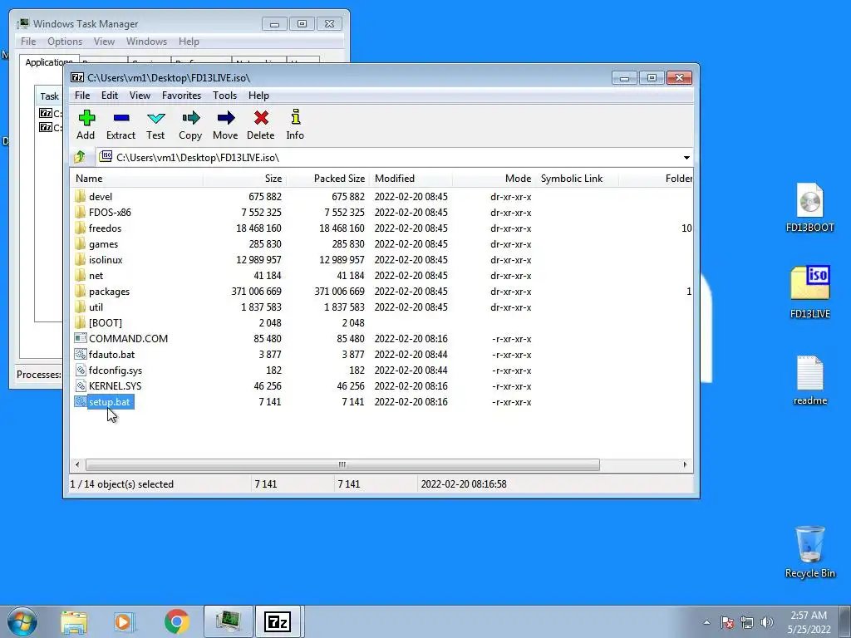Viewport: 851px width, 638px height.
Task: Open the 7-Zip File menu
Action: tap(82, 96)
